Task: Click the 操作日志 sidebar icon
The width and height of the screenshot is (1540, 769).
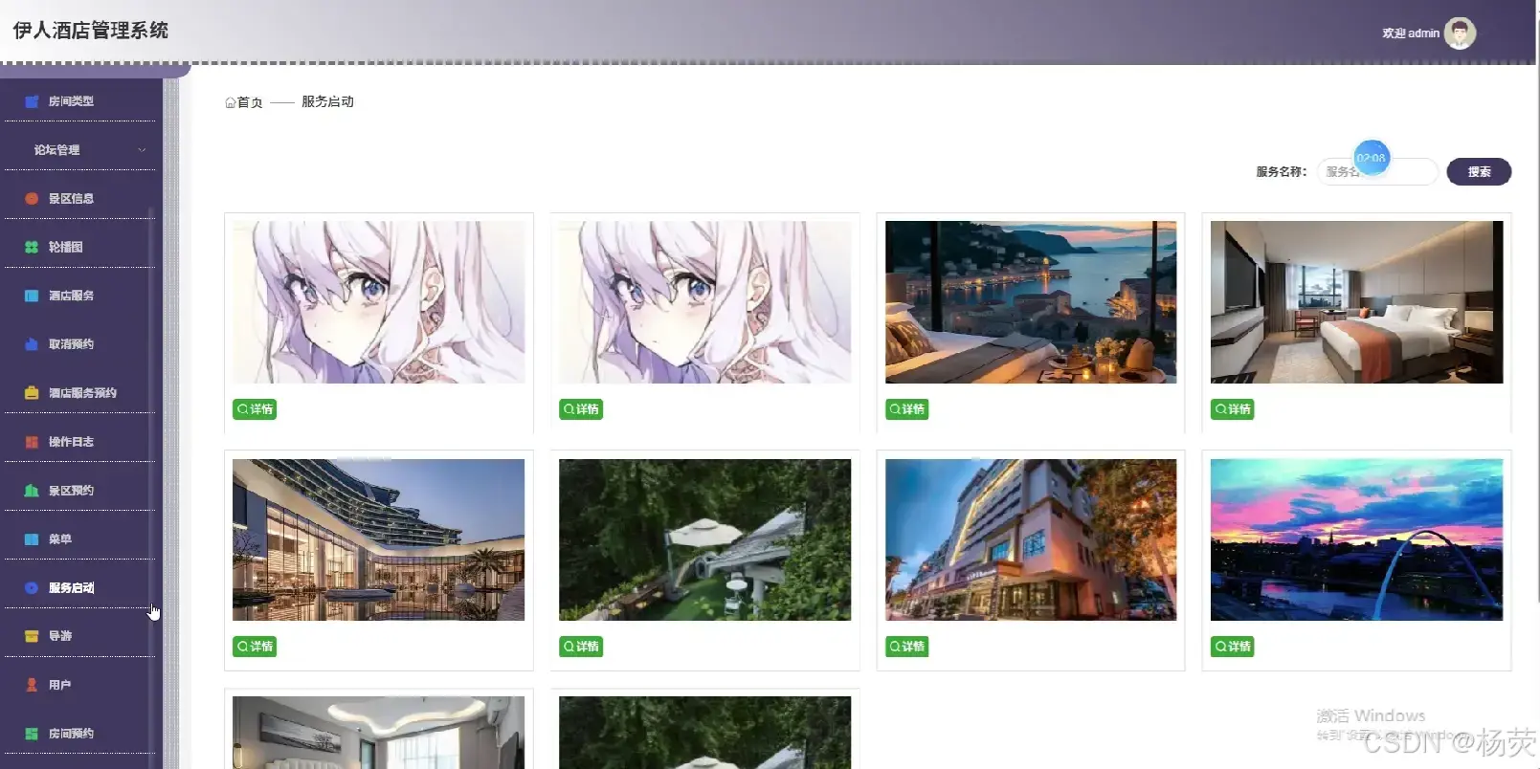Action: click(32, 442)
